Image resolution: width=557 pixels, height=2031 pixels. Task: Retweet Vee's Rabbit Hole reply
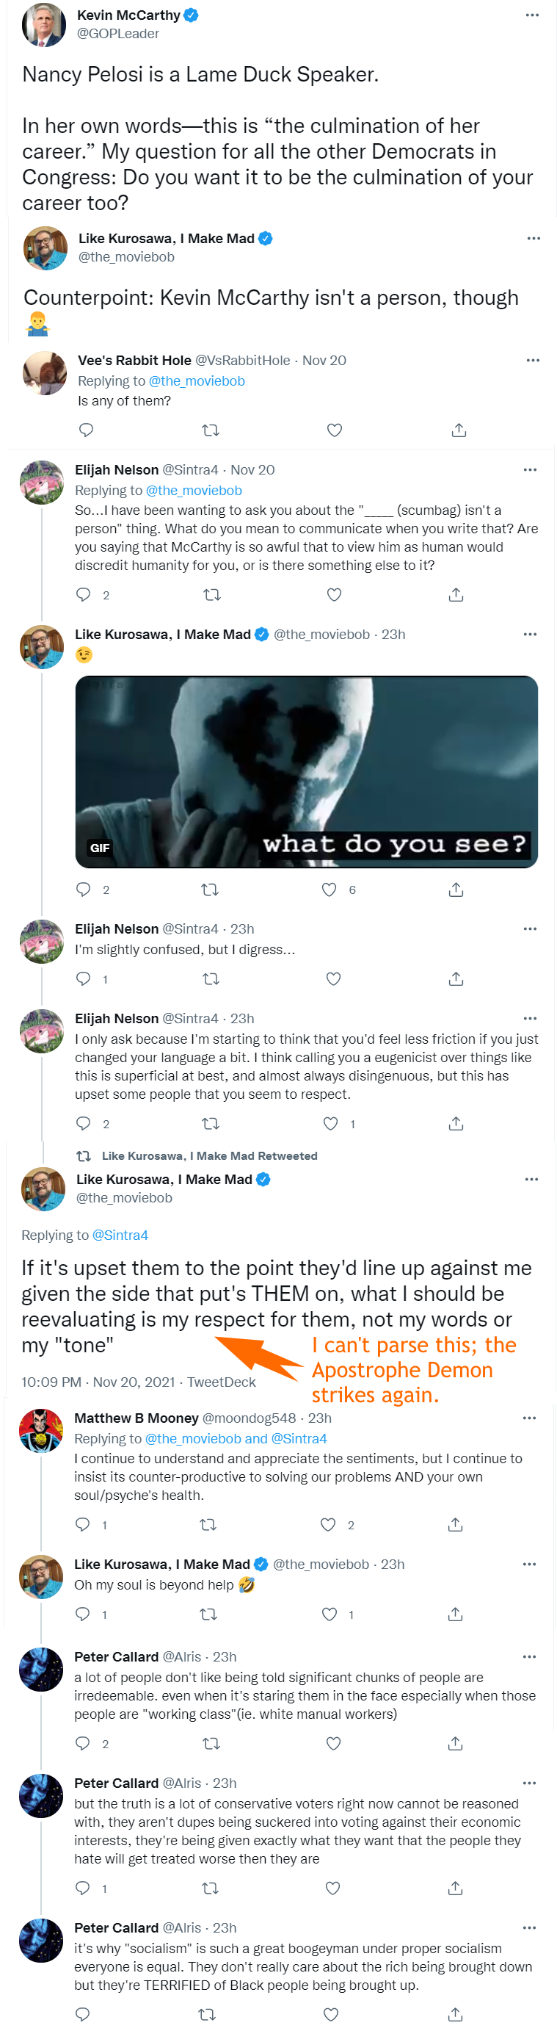211,430
